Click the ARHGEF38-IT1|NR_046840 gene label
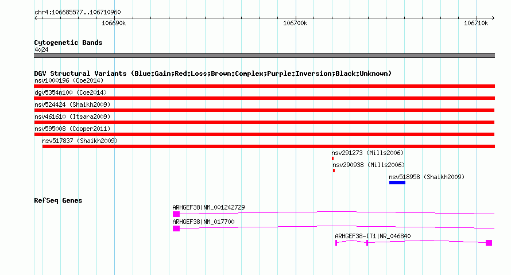 point(373,236)
